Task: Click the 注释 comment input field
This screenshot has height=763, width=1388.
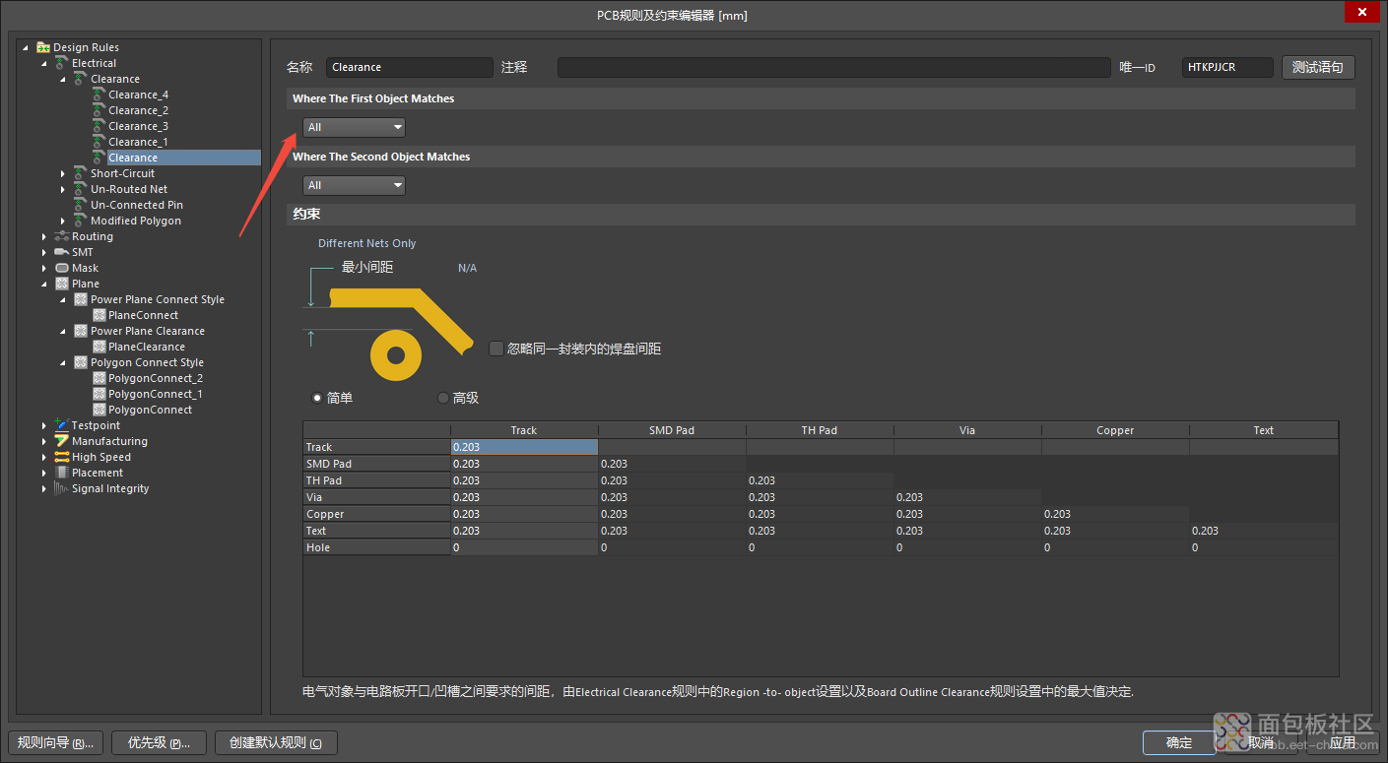Action: (x=833, y=67)
